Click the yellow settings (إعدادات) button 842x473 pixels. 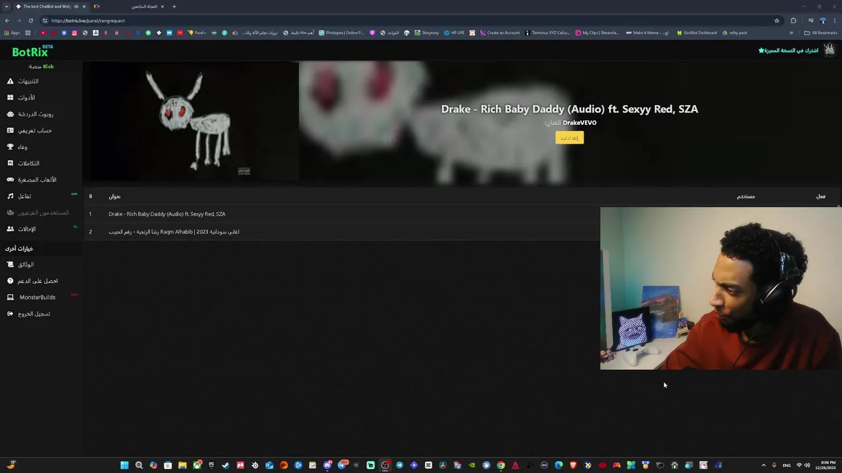point(570,137)
